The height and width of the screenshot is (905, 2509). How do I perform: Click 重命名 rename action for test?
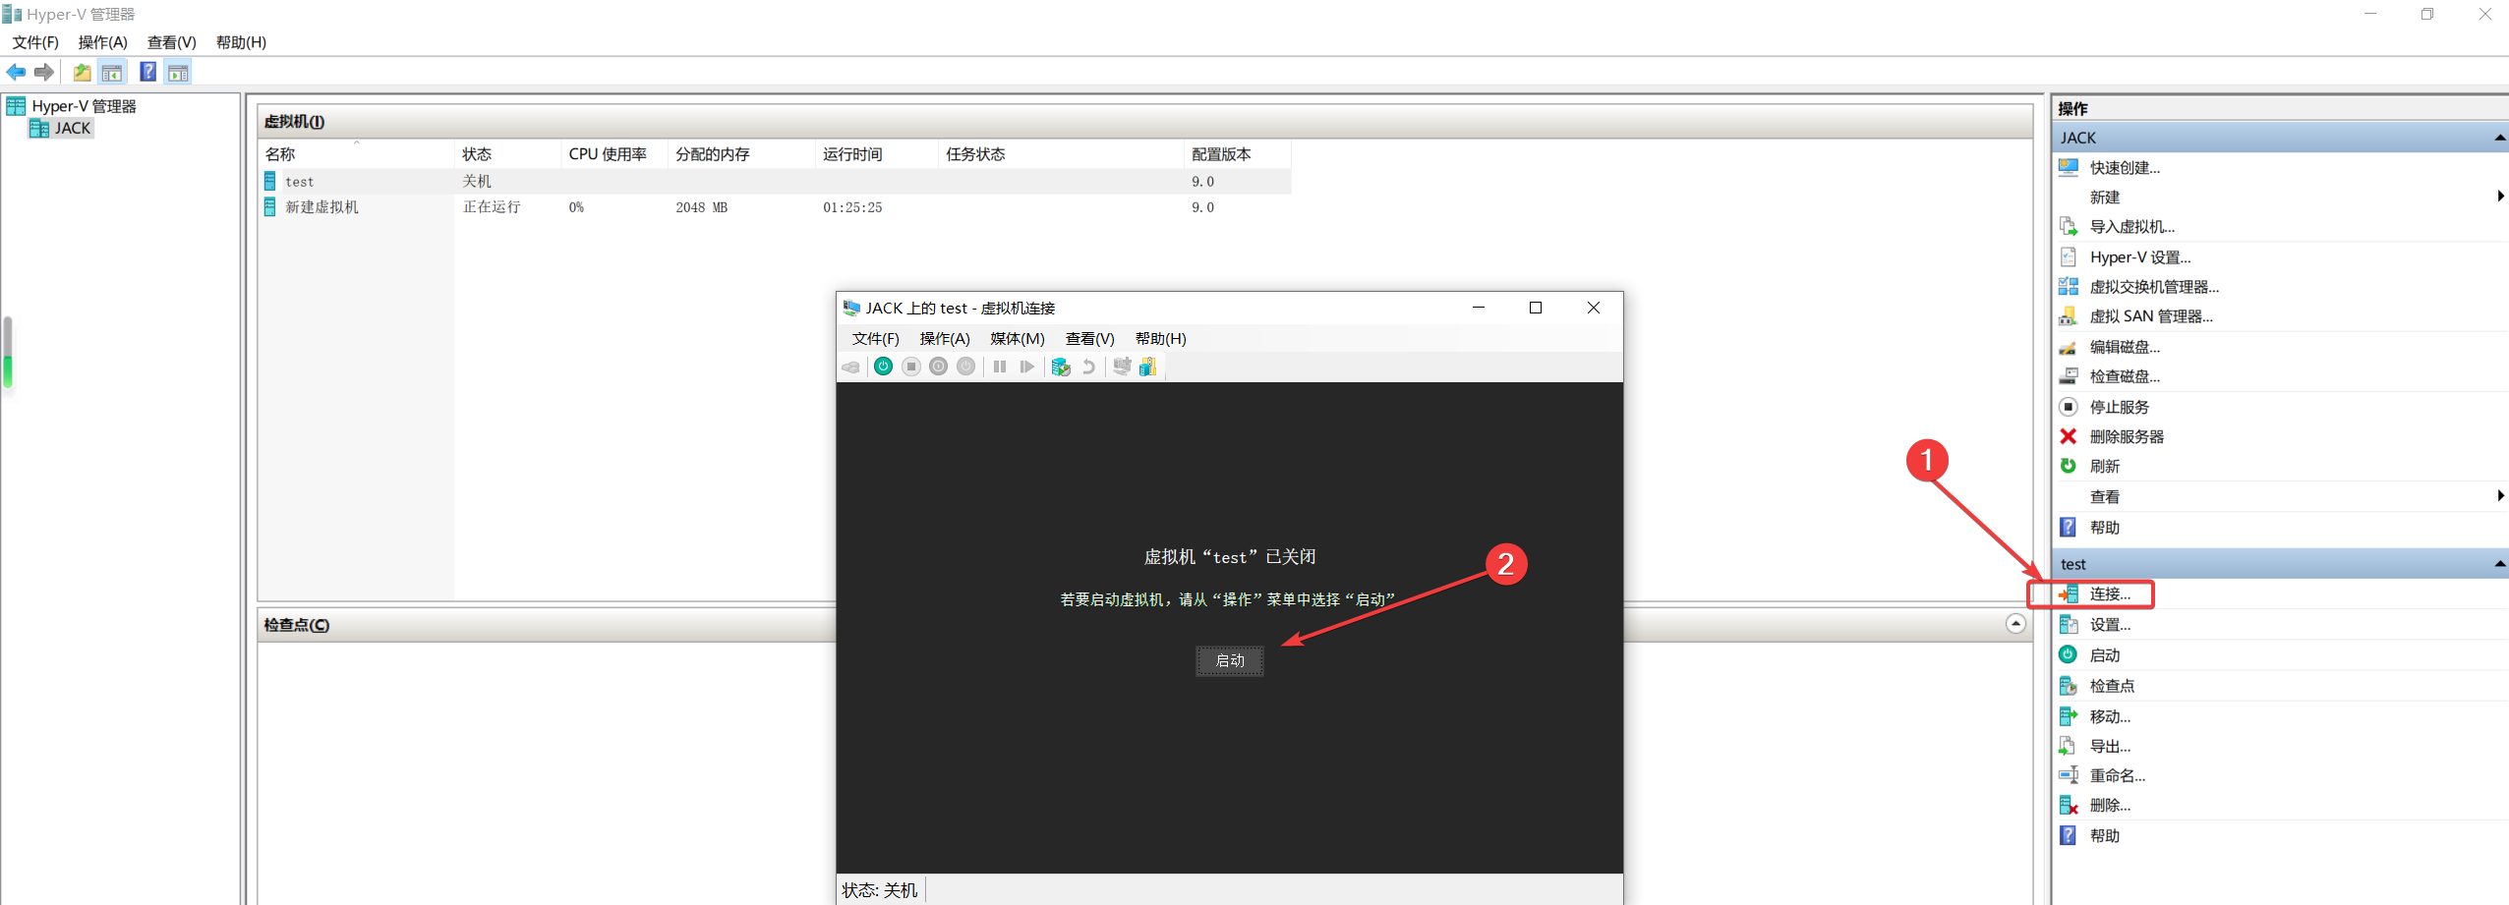click(x=2117, y=775)
